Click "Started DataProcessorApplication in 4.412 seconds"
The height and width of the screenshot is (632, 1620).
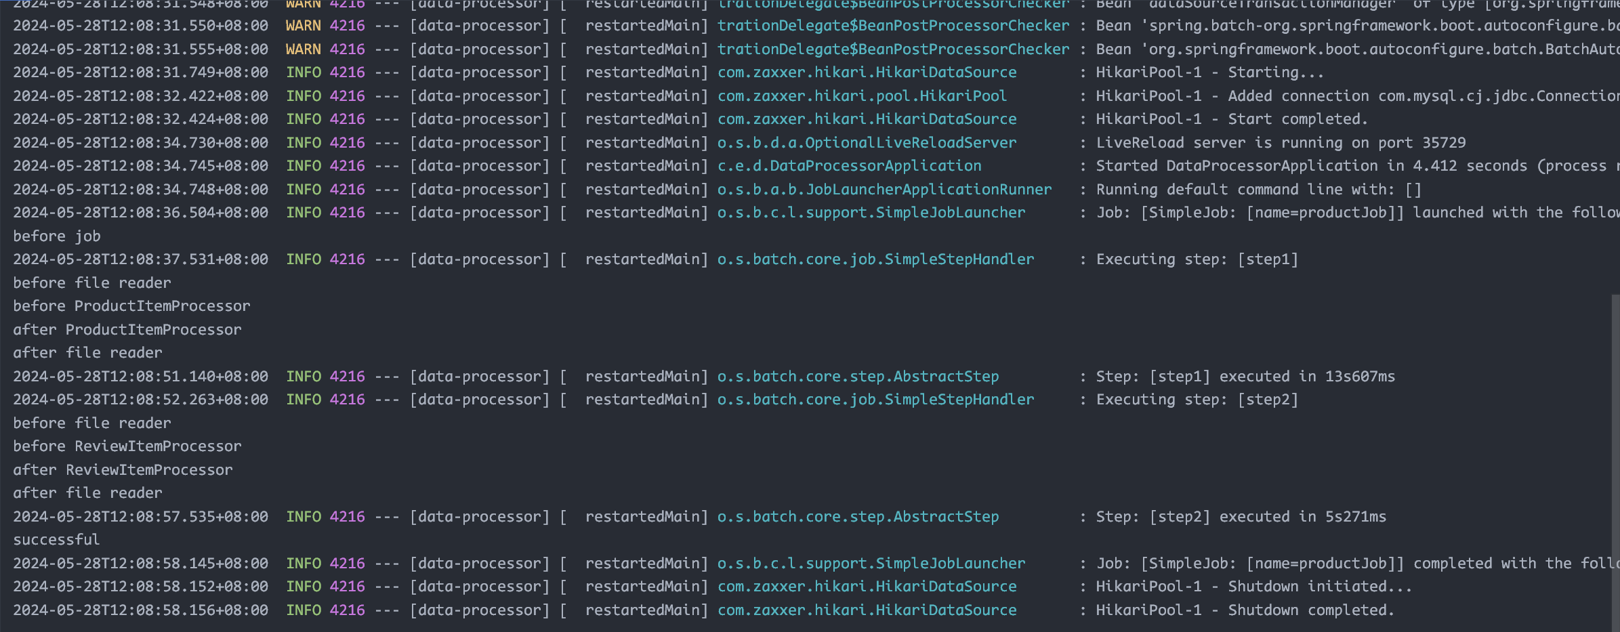click(x=1312, y=166)
